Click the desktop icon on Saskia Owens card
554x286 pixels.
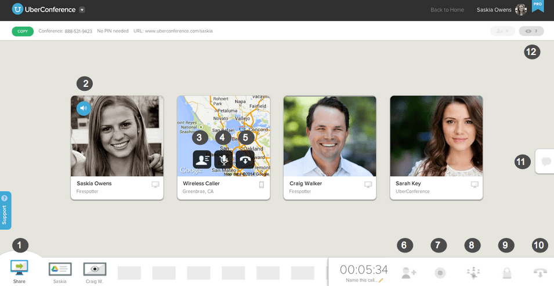pyautogui.click(x=155, y=185)
